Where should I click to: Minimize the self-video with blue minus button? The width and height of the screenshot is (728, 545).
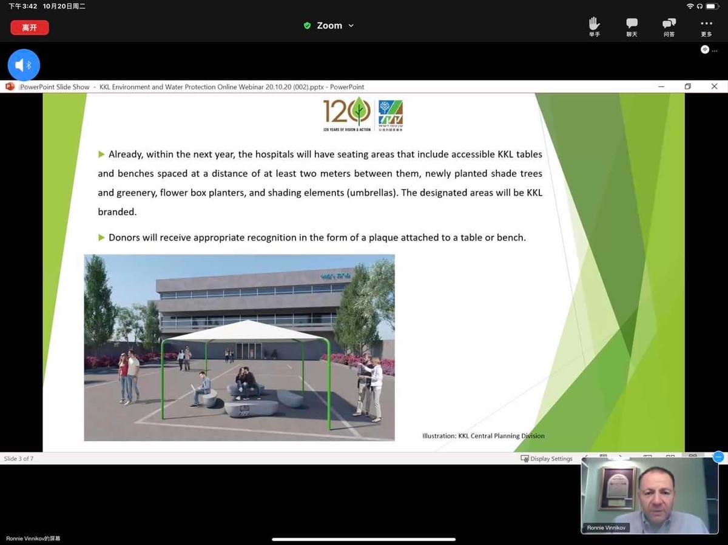[x=718, y=457]
